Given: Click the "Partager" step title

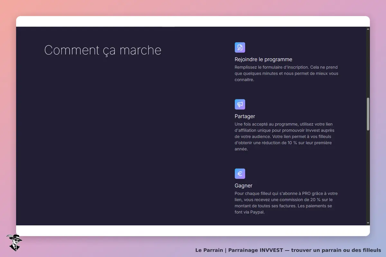Looking at the screenshot, I should [x=245, y=116].
